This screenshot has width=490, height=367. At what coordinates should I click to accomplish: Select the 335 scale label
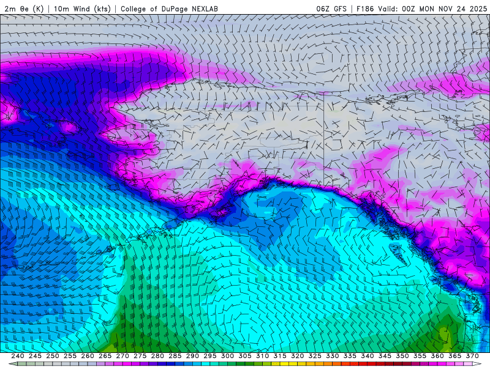(x=350, y=356)
